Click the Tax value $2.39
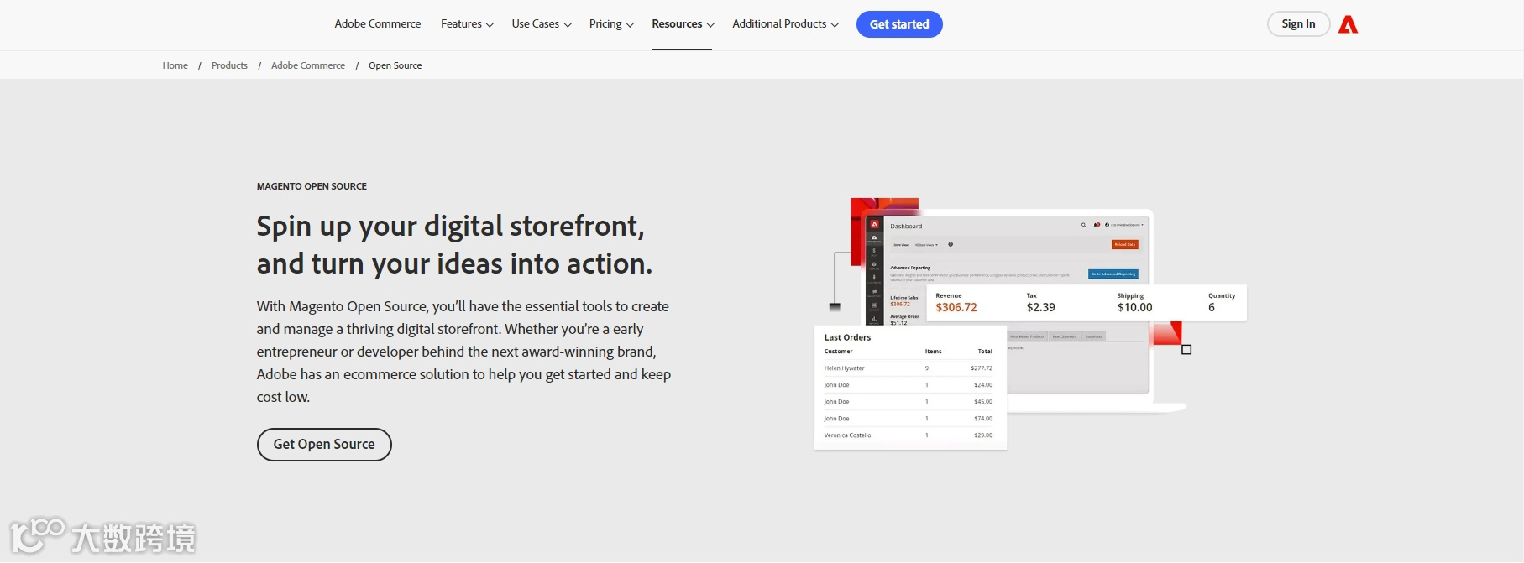Viewport: 1524px width, 563px height. pos(1040,308)
